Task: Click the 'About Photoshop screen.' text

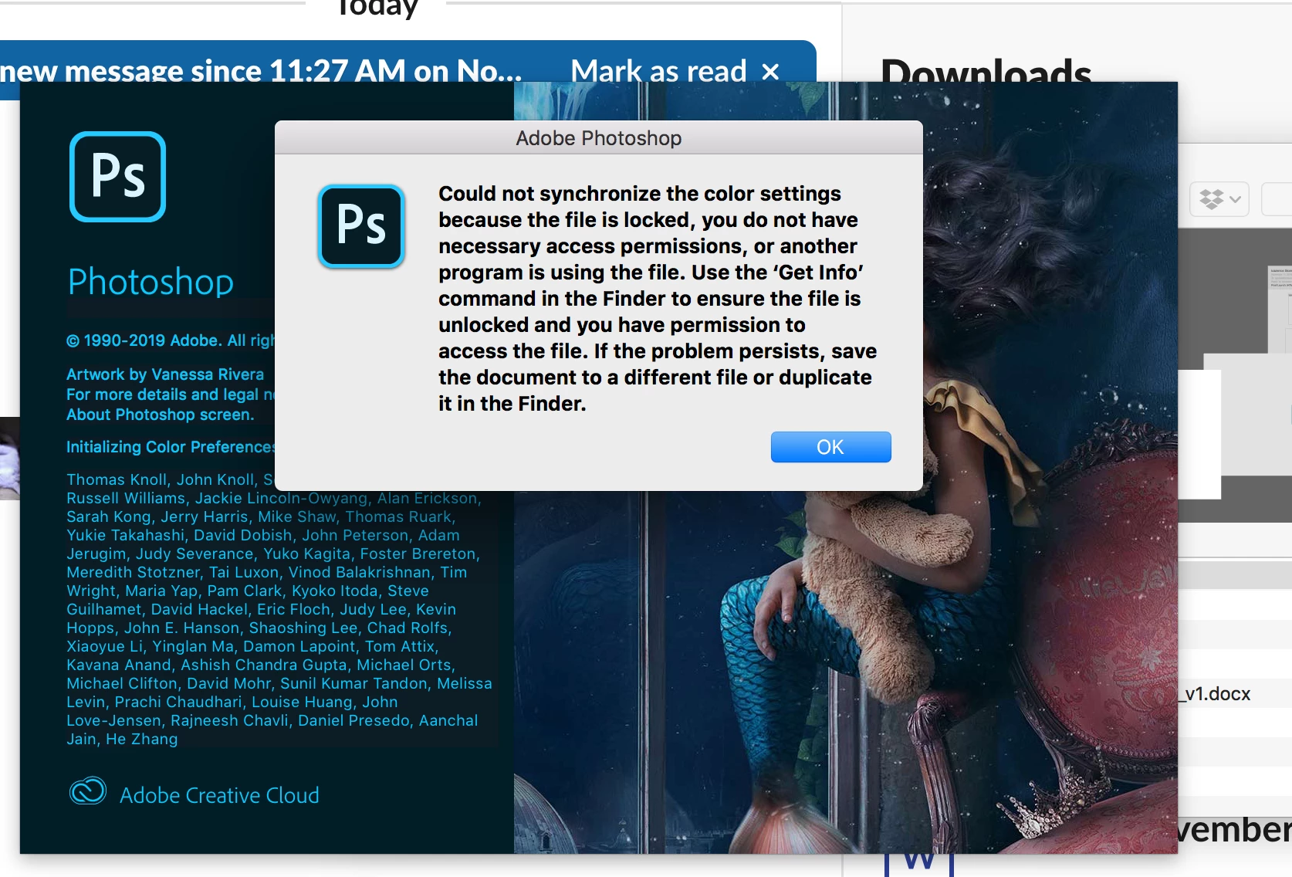Action: click(x=160, y=415)
